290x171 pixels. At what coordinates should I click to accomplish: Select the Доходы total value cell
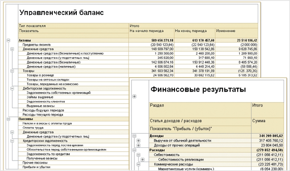coord(269,136)
